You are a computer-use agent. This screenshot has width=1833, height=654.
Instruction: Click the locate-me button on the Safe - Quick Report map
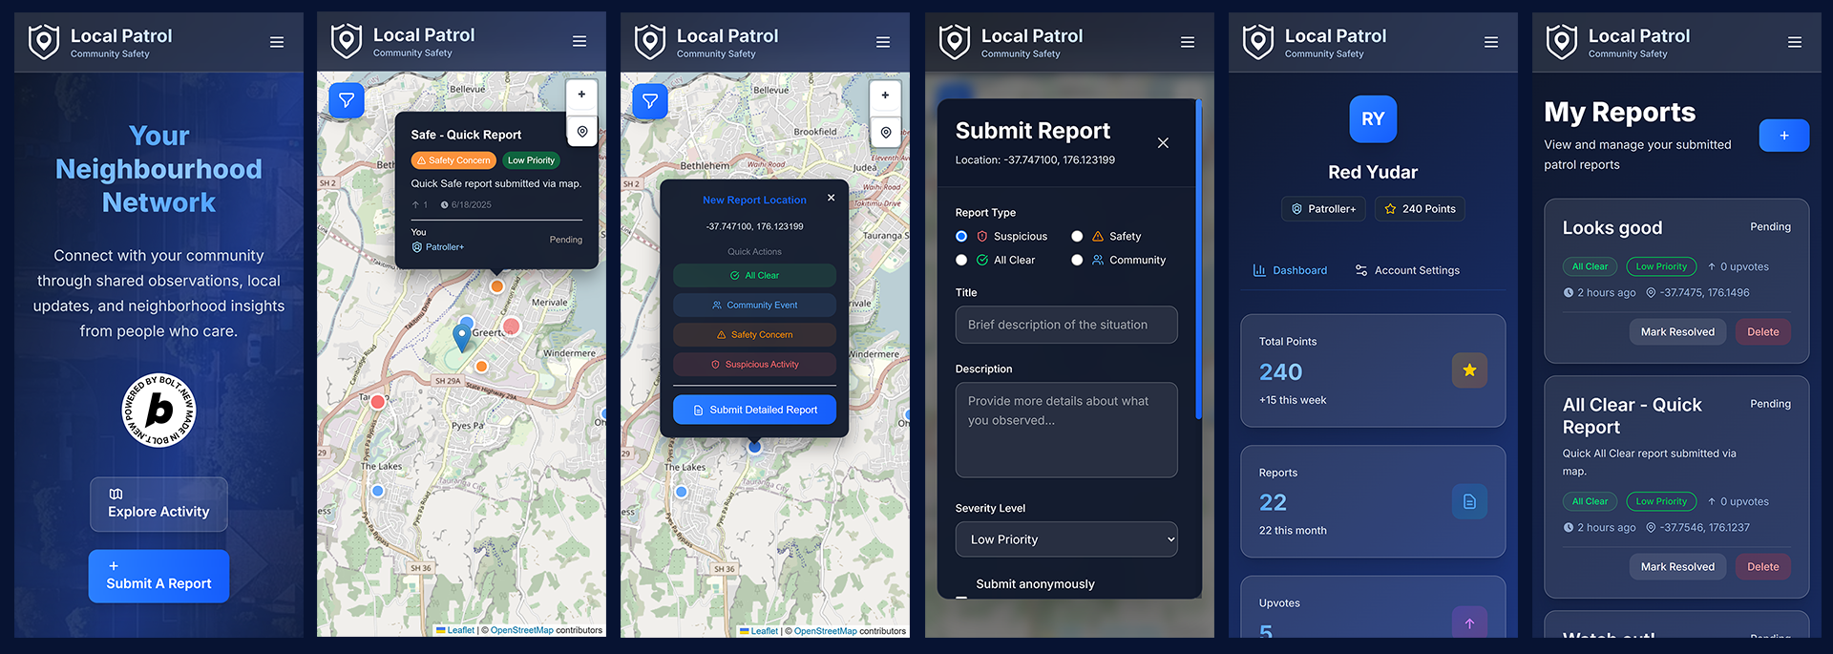(x=582, y=132)
